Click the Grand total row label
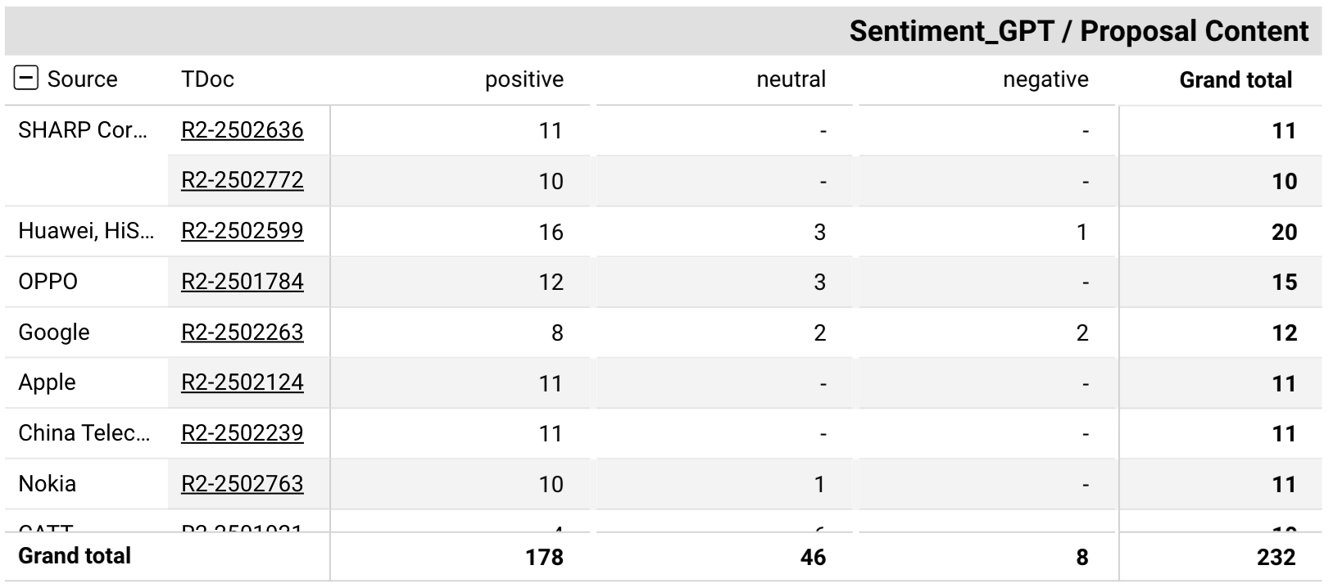 pyautogui.click(x=75, y=556)
